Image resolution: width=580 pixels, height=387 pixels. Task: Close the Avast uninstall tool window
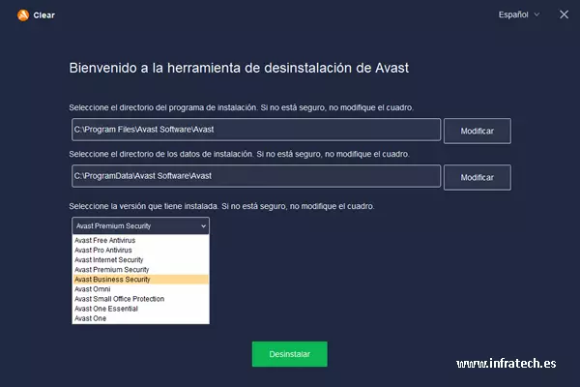pyautogui.click(x=564, y=15)
